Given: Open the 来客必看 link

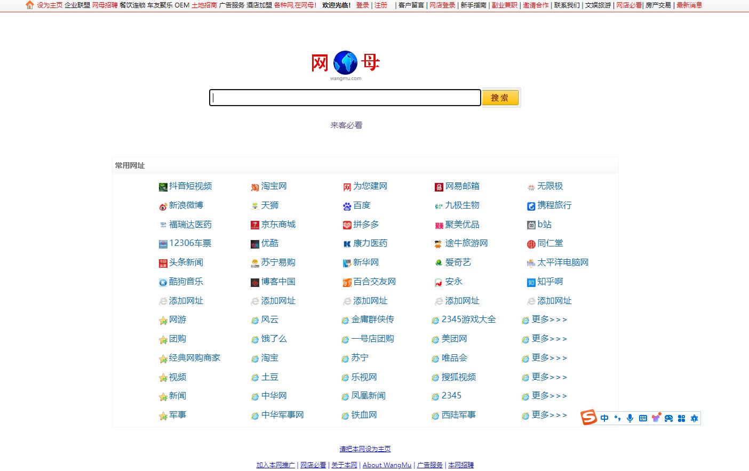Looking at the screenshot, I should click(x=346, y=125).
